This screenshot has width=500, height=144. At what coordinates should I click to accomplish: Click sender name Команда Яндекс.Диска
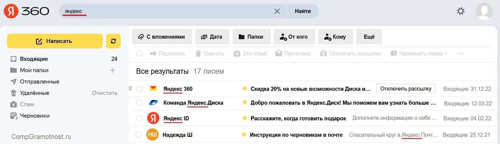pyautogui.click(x=193, y=103)
